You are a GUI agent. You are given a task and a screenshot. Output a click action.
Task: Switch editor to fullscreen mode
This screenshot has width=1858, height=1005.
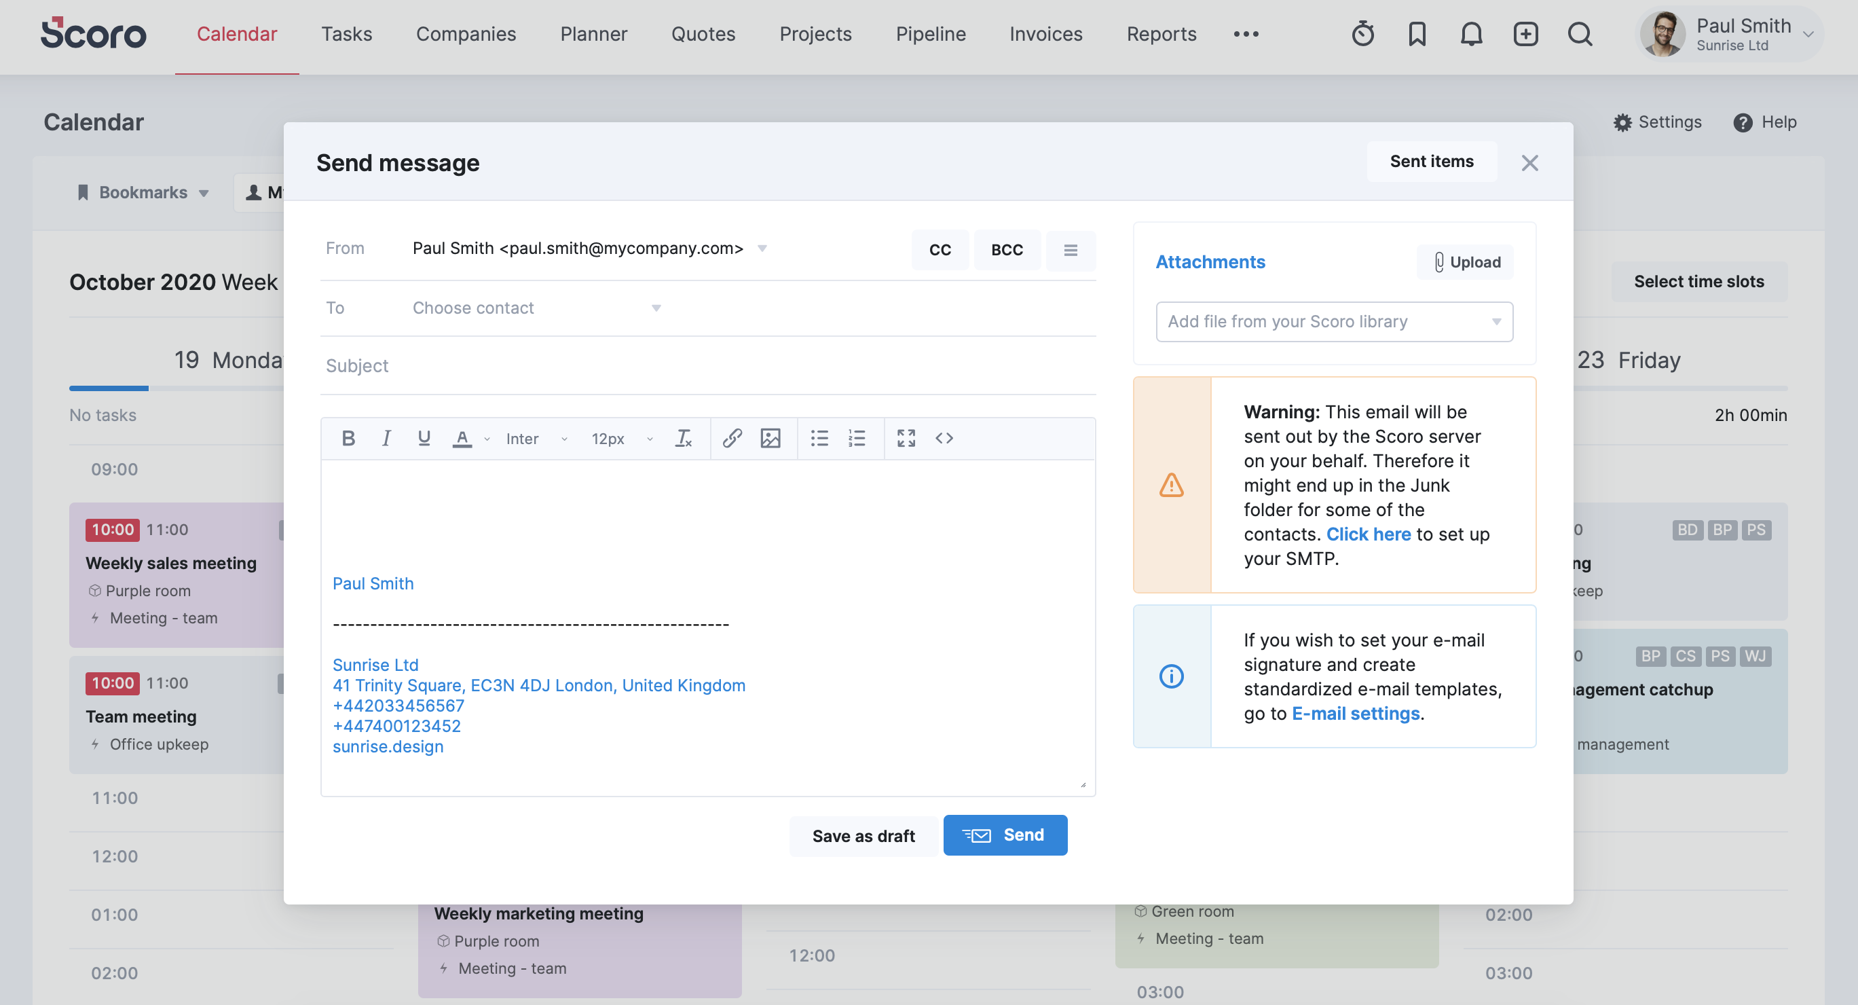(x=906, y=439)
